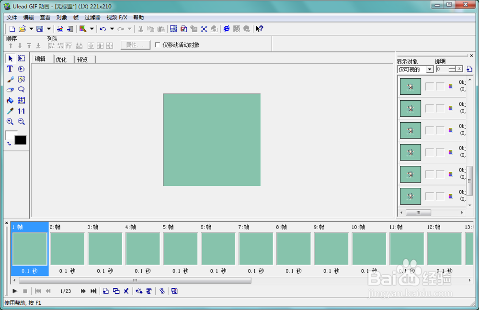The image size is (479, 310).
Task: Click the Tween frames icon
Action: 139,291
